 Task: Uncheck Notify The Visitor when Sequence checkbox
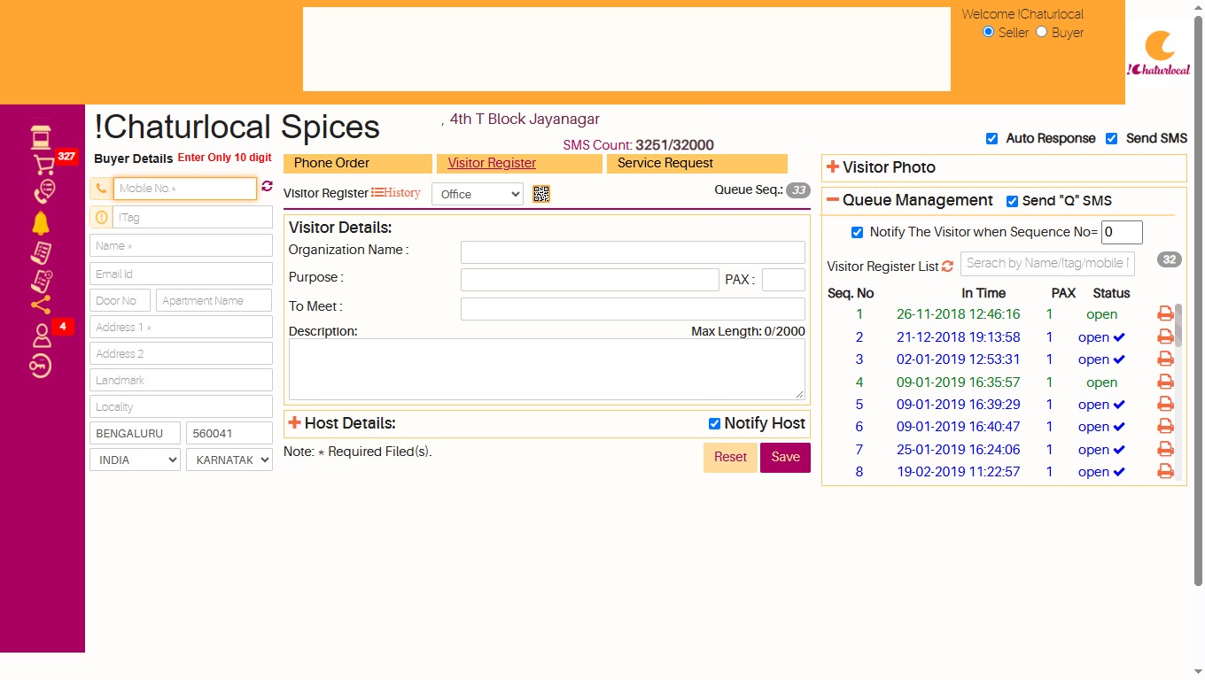pyautogui.click(x=857, y=233)
